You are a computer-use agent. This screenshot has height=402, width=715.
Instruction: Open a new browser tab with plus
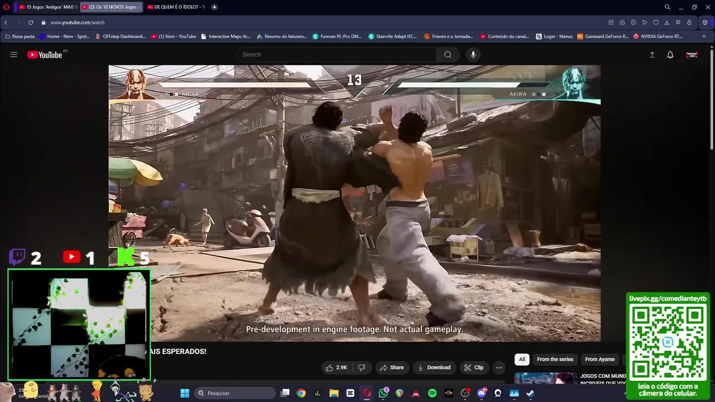[214, 7]
